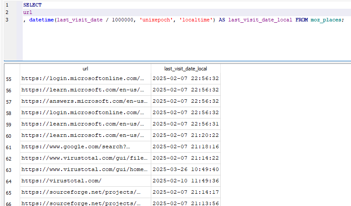The image size is (351, 206).
Task: Sort by last_visit_date_local column header
Action: pyautogui.click(x=185, y=69)
